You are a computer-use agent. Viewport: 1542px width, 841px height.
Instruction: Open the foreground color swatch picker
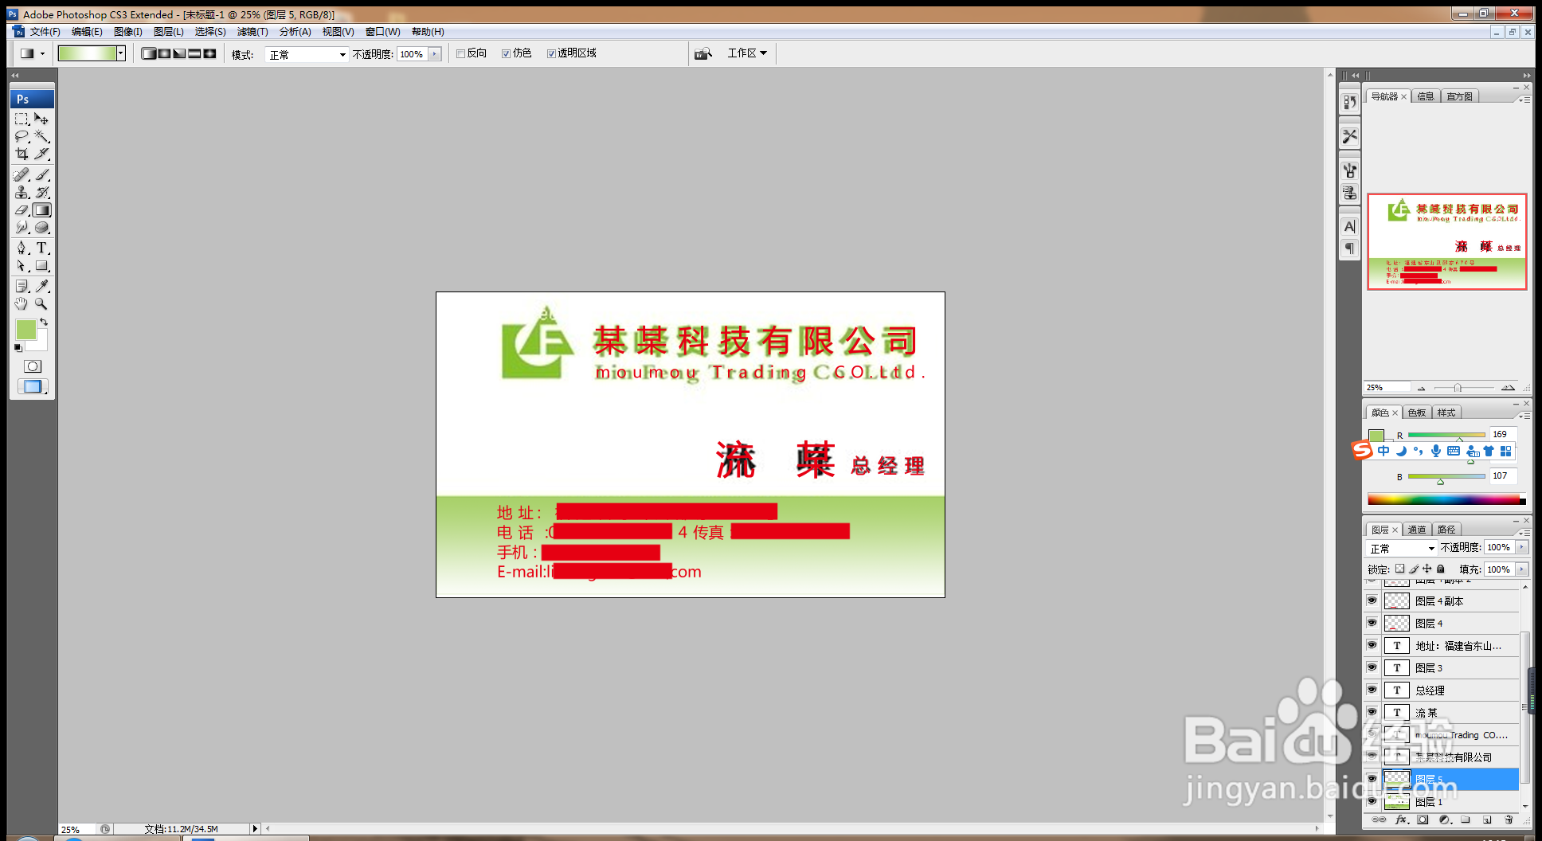pos(26,329)
